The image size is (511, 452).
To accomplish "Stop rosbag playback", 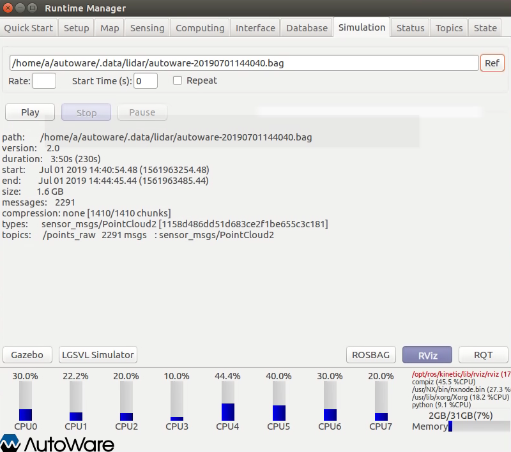I will tap(86, 112).
